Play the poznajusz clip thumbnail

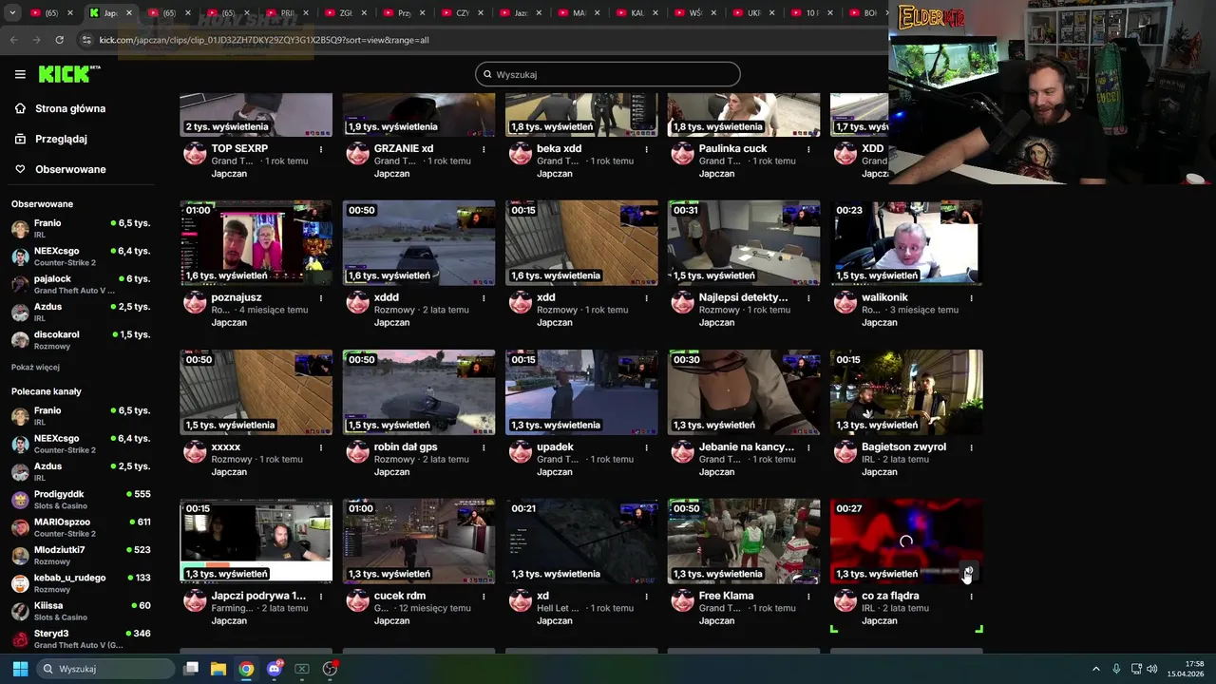[x=256, y=243]
